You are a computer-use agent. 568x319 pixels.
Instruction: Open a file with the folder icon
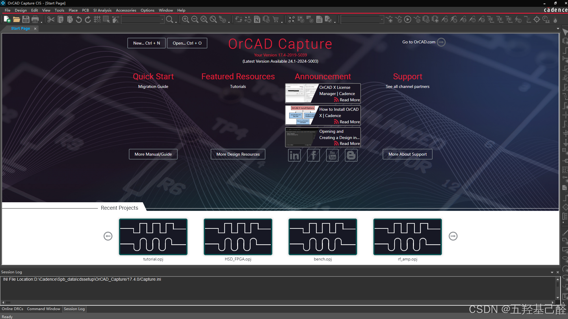click(x=17, y=20)
